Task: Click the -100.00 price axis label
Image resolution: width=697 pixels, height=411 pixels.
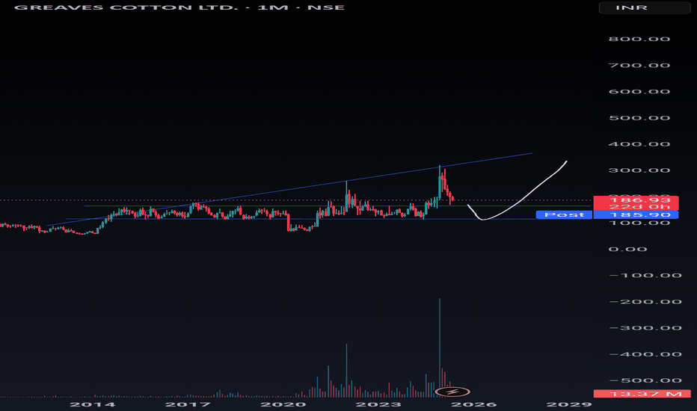Action: pyautogui.click(x=645, y=276)
